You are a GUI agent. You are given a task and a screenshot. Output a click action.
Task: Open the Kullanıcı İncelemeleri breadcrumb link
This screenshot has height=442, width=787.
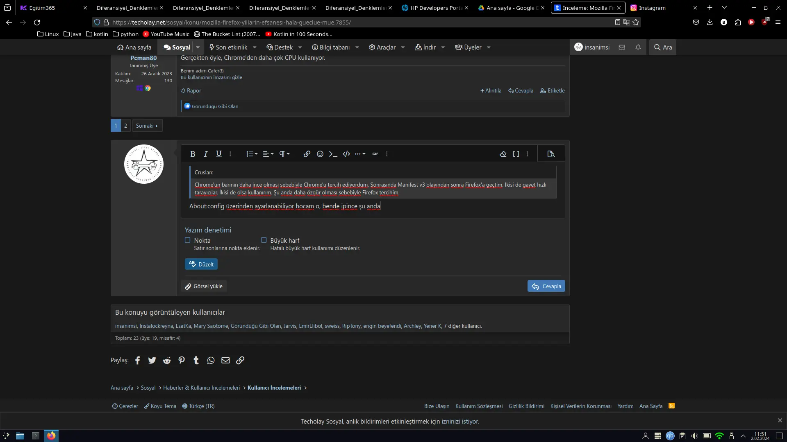coord(274,388)
